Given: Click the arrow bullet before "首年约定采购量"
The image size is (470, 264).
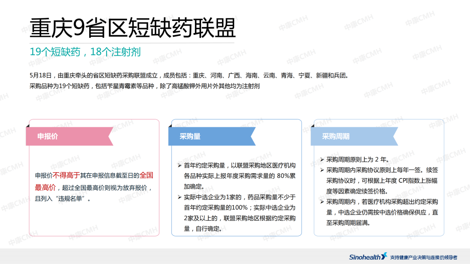Looking at the screenshot, I should click(x=180, y=165).
